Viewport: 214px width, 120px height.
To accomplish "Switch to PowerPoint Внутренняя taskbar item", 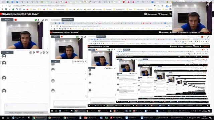I will pos(91,118).
